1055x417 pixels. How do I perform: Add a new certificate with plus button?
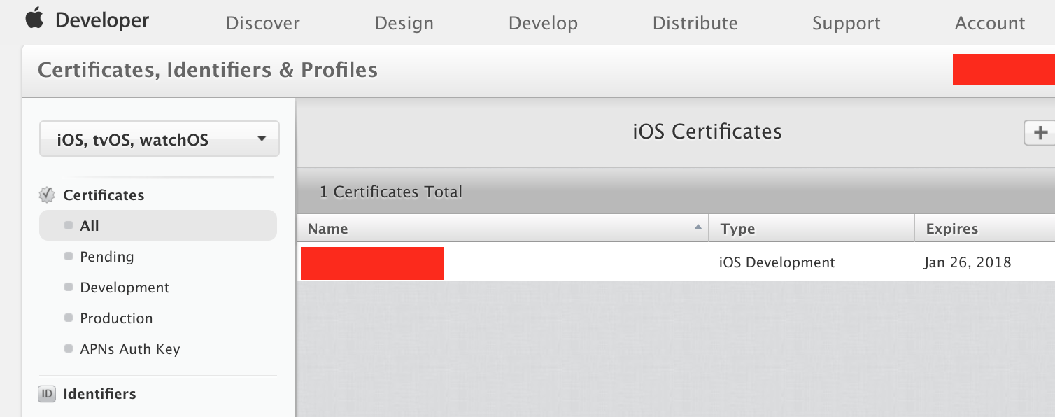(x=1040, y=132)
